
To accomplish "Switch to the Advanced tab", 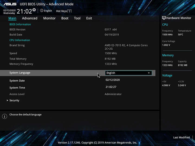I will pyautogui.click(x=30, y=18).
